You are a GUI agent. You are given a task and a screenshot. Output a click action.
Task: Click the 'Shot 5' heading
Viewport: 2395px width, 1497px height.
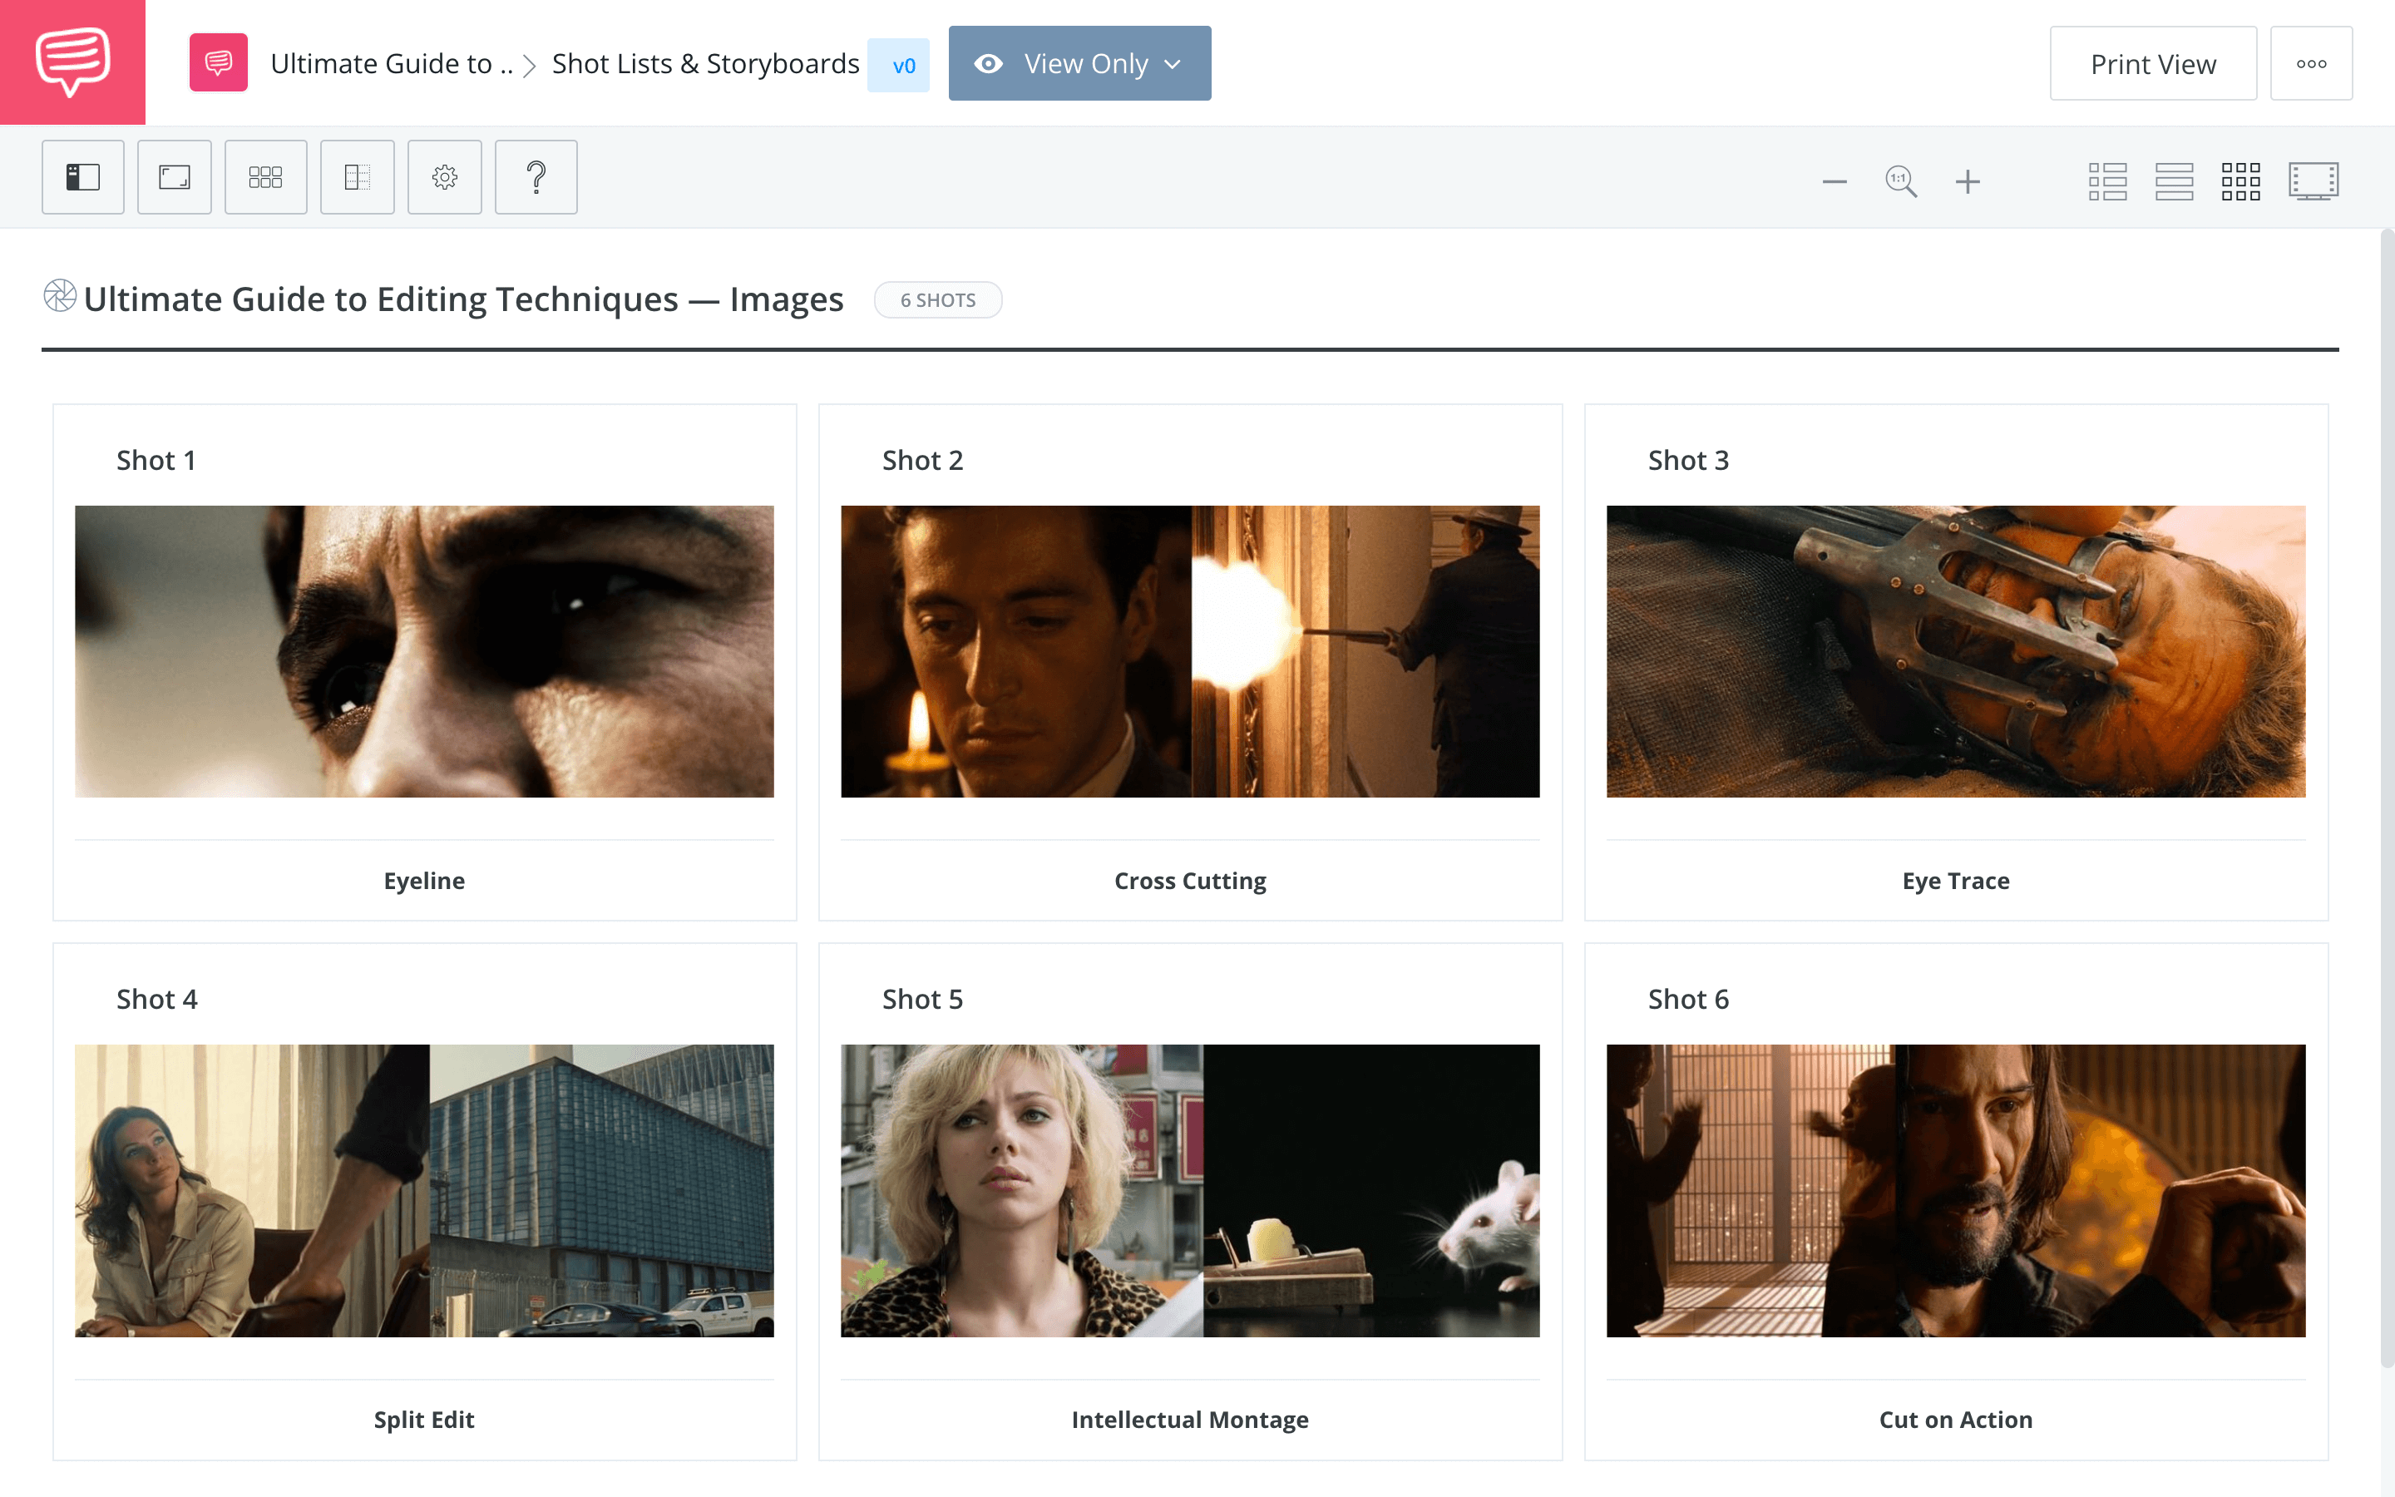(922, 999)
